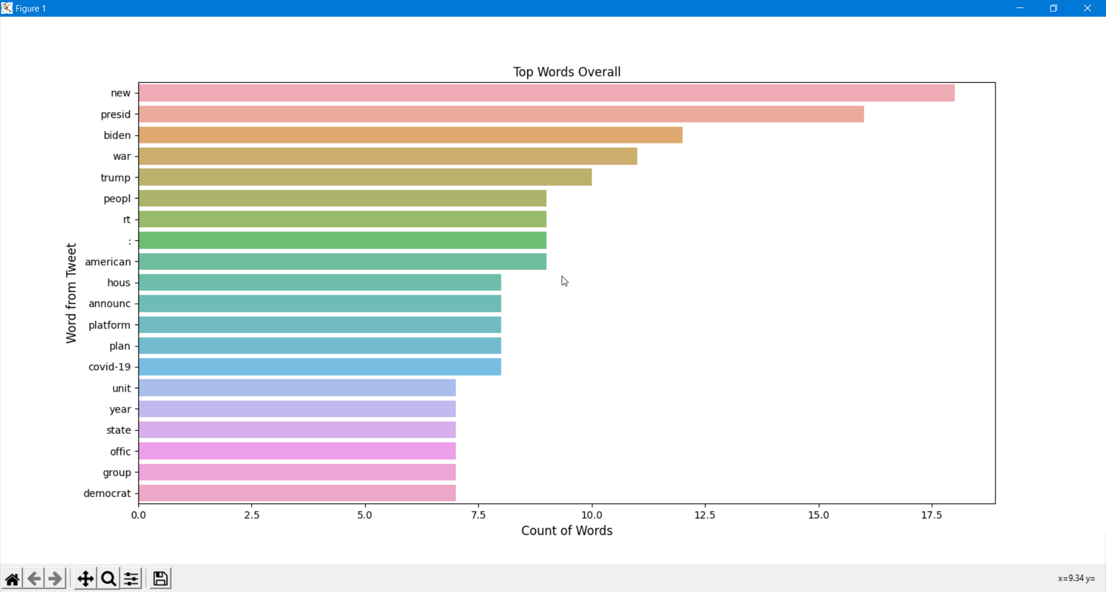Image resolution: width=1106 pixels, height=592 pixels.
Task: Click the 'covid-19' y-axis tick label
Action: (109, 367)
